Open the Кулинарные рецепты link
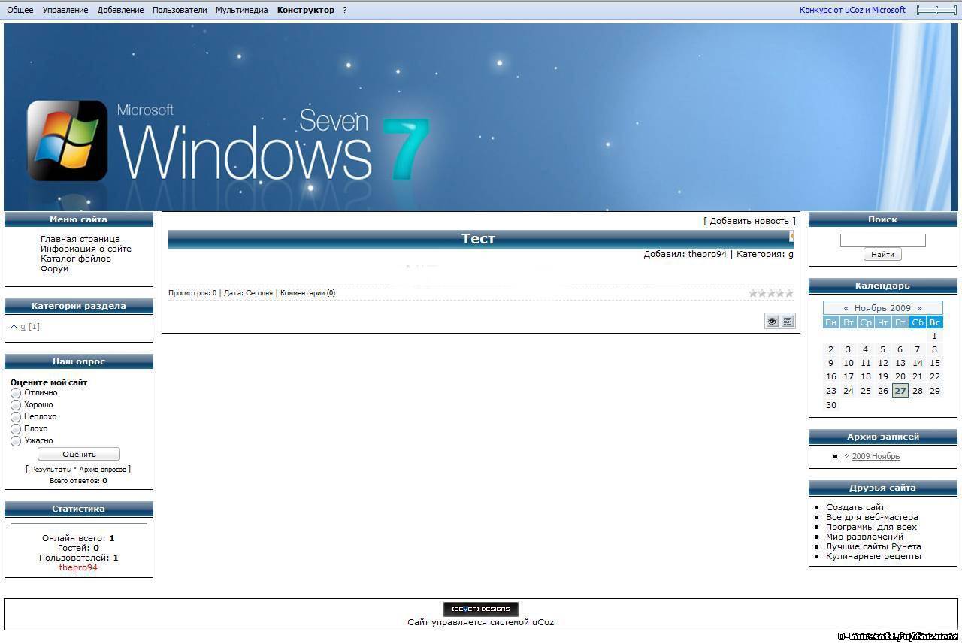962x644 pixels. coord(873,556)
